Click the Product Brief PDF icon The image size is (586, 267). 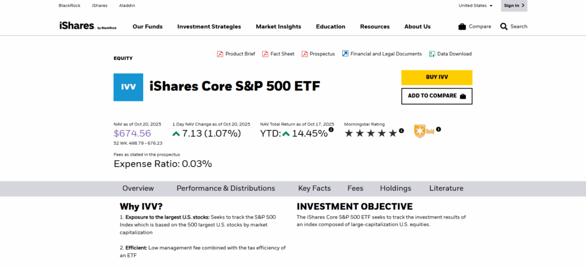tap(220, 54)
